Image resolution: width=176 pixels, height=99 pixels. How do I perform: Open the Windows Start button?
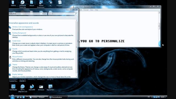[12, 97]
